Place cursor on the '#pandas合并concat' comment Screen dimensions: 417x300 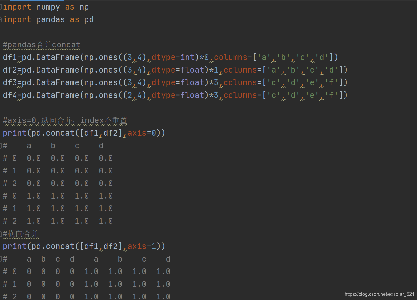(x=42, y=45)
